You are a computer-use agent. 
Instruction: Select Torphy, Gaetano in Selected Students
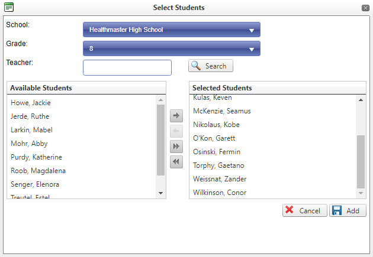[273, 165]
